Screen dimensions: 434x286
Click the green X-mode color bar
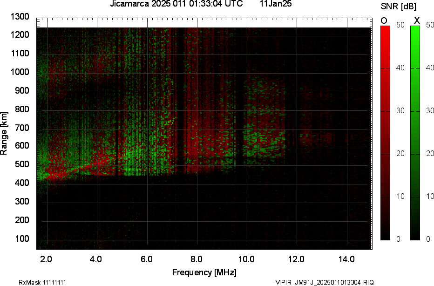(x=415, y=133)
